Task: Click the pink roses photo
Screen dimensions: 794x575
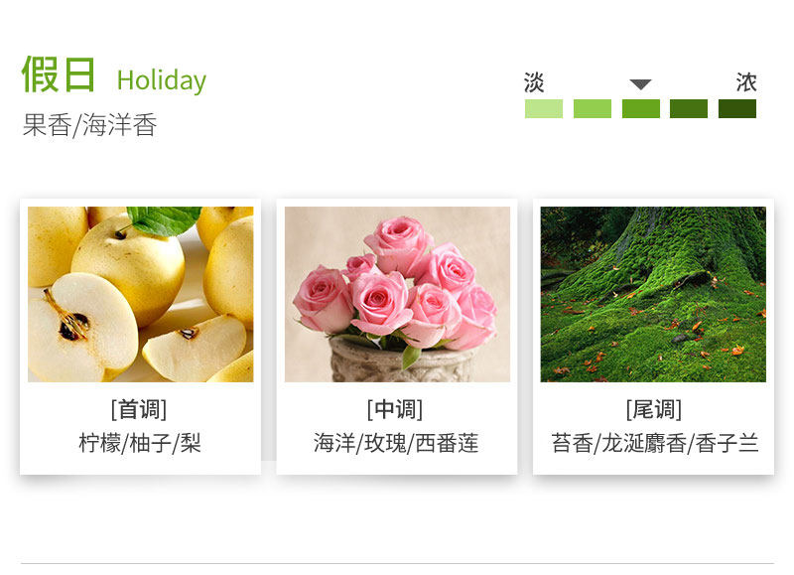Action: 397,294
